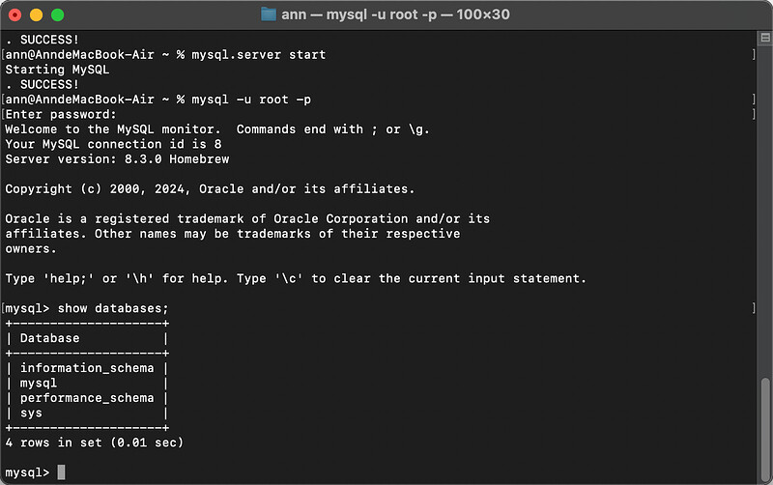Click the folder proxy icon in title bar
Screen dimensions: 773x485
pyautogui.click(x=269, y=14)
